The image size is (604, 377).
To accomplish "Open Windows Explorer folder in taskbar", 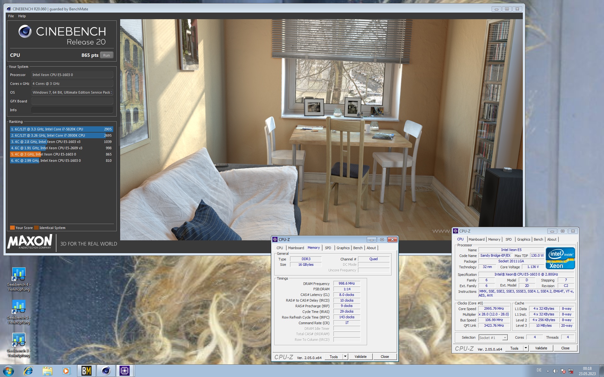I will (48, 371).
